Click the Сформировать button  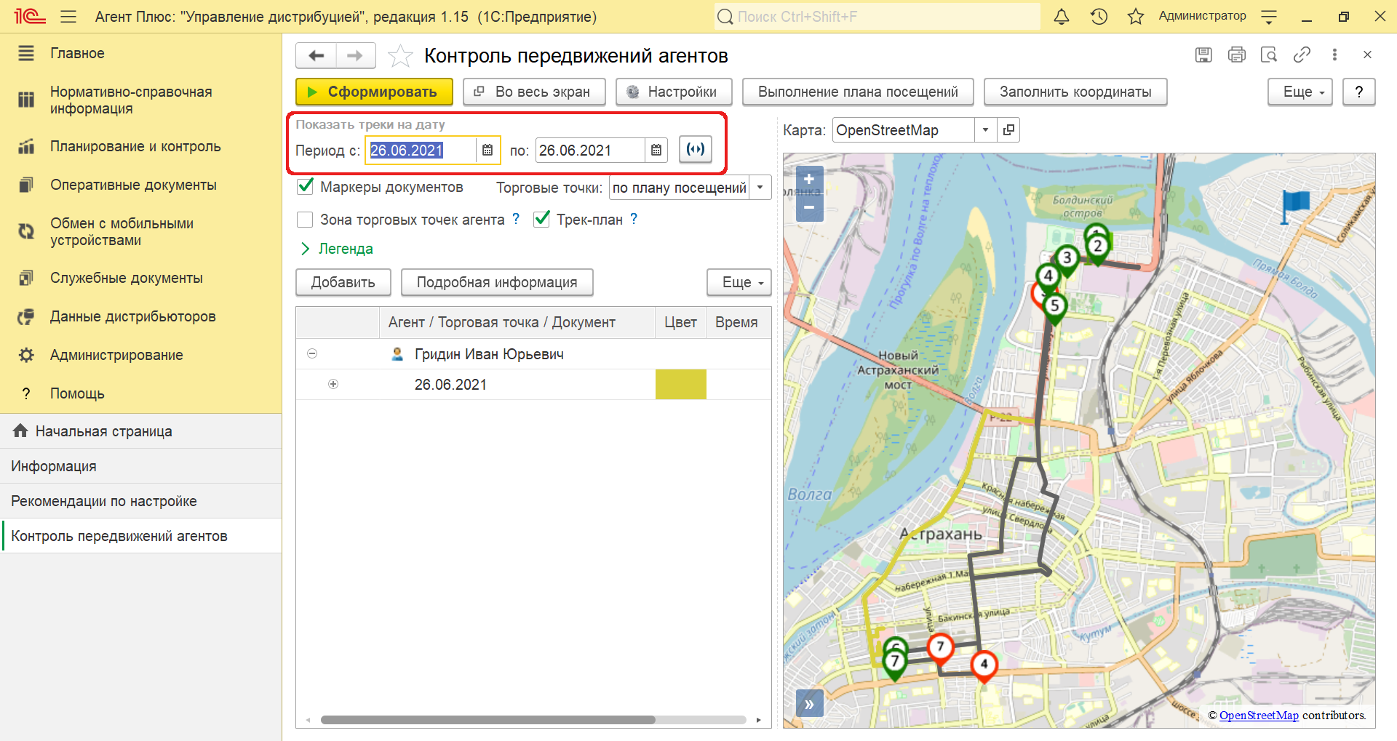[x=374, y=92]
